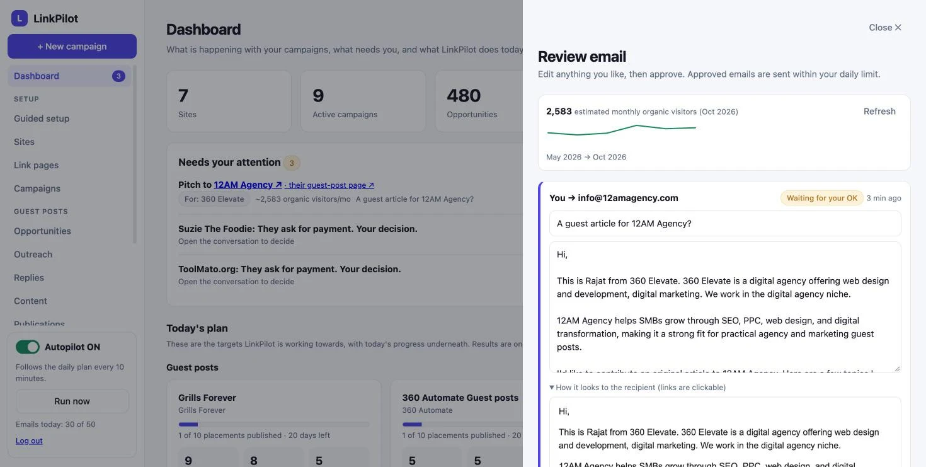
Task: Click the 'For: 360 Elevate' tag
Action: pyautogui.click(x=214, y=199)
